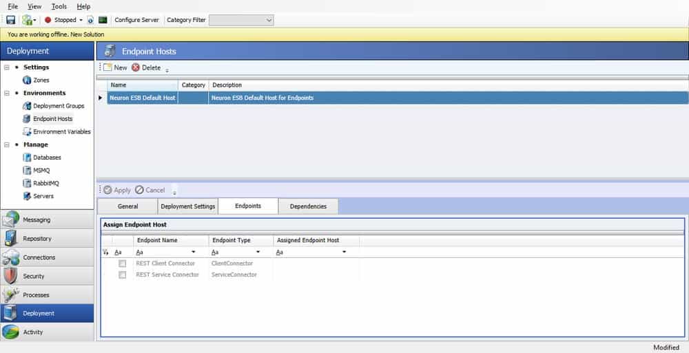The image size is (689, 353).
Task: Collapse the Environments tree section
Action: click(x=7, y=93)
